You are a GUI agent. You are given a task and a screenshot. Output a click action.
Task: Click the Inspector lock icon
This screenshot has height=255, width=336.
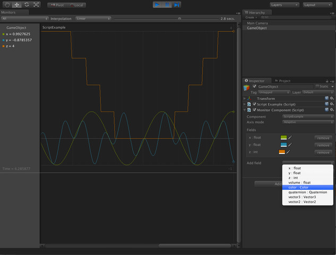[x=327, y=81]
